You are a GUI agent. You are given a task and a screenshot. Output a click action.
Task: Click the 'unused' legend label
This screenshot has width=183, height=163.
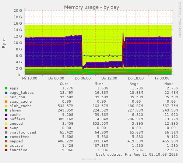pos(16,124)
